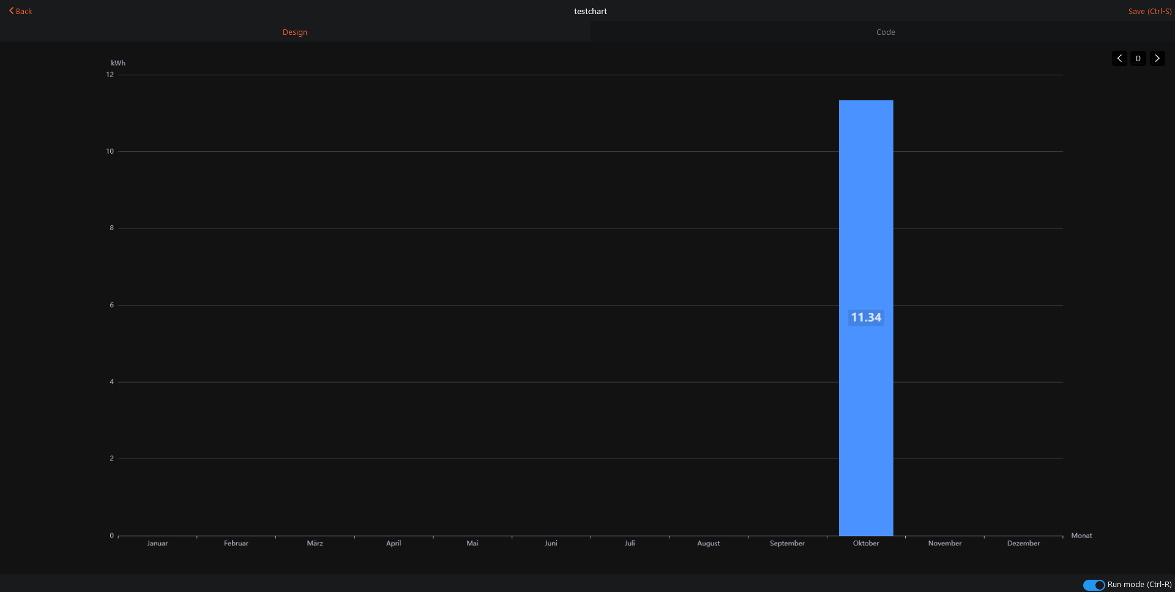Click the 11.34 value label
1175x592 pixels.
(866, 317)
